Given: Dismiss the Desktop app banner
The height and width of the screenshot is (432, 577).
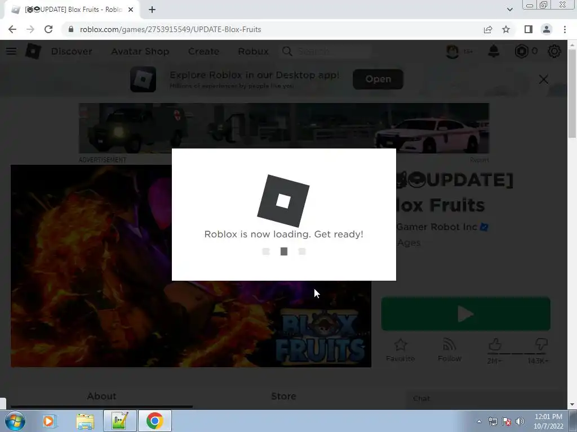Looking at the screenshot, I should pos(544,79).
